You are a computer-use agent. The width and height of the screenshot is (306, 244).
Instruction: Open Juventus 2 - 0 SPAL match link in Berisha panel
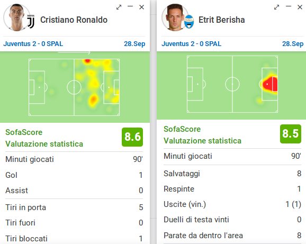click(x=192, y=44)
